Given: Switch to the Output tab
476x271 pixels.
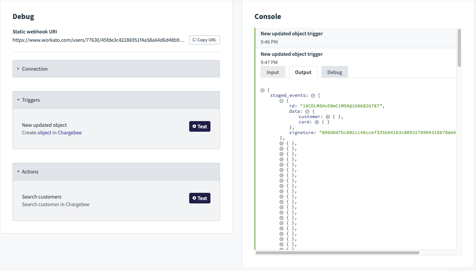Looking at the screenshot, I should coord(303,72).
